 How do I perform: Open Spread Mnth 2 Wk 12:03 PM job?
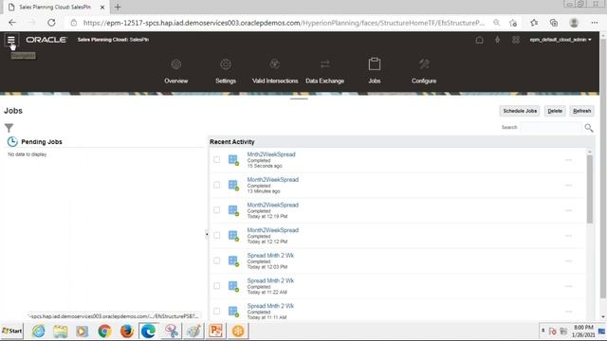pyautogui.click(x=270, y=255)
